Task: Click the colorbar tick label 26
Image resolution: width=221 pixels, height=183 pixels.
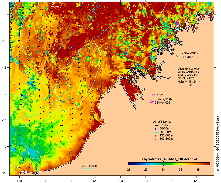Action: 129,170
